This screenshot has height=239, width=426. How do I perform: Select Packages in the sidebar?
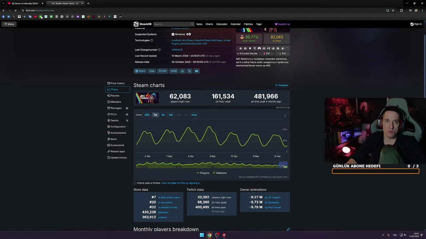[117, 108]
